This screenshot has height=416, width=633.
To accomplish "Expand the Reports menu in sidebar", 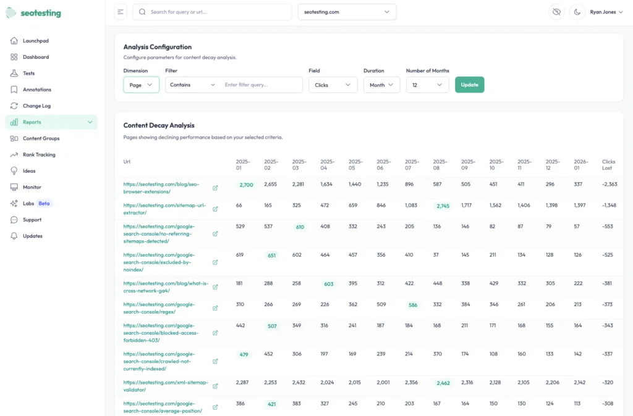I will pos(51,122).
